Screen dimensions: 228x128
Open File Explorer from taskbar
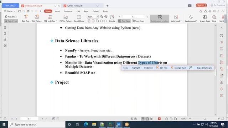[x=94, y=124]
